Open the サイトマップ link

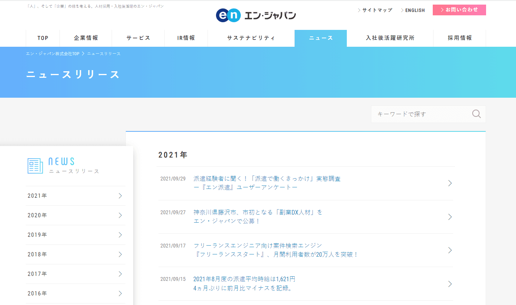(377, 10)
